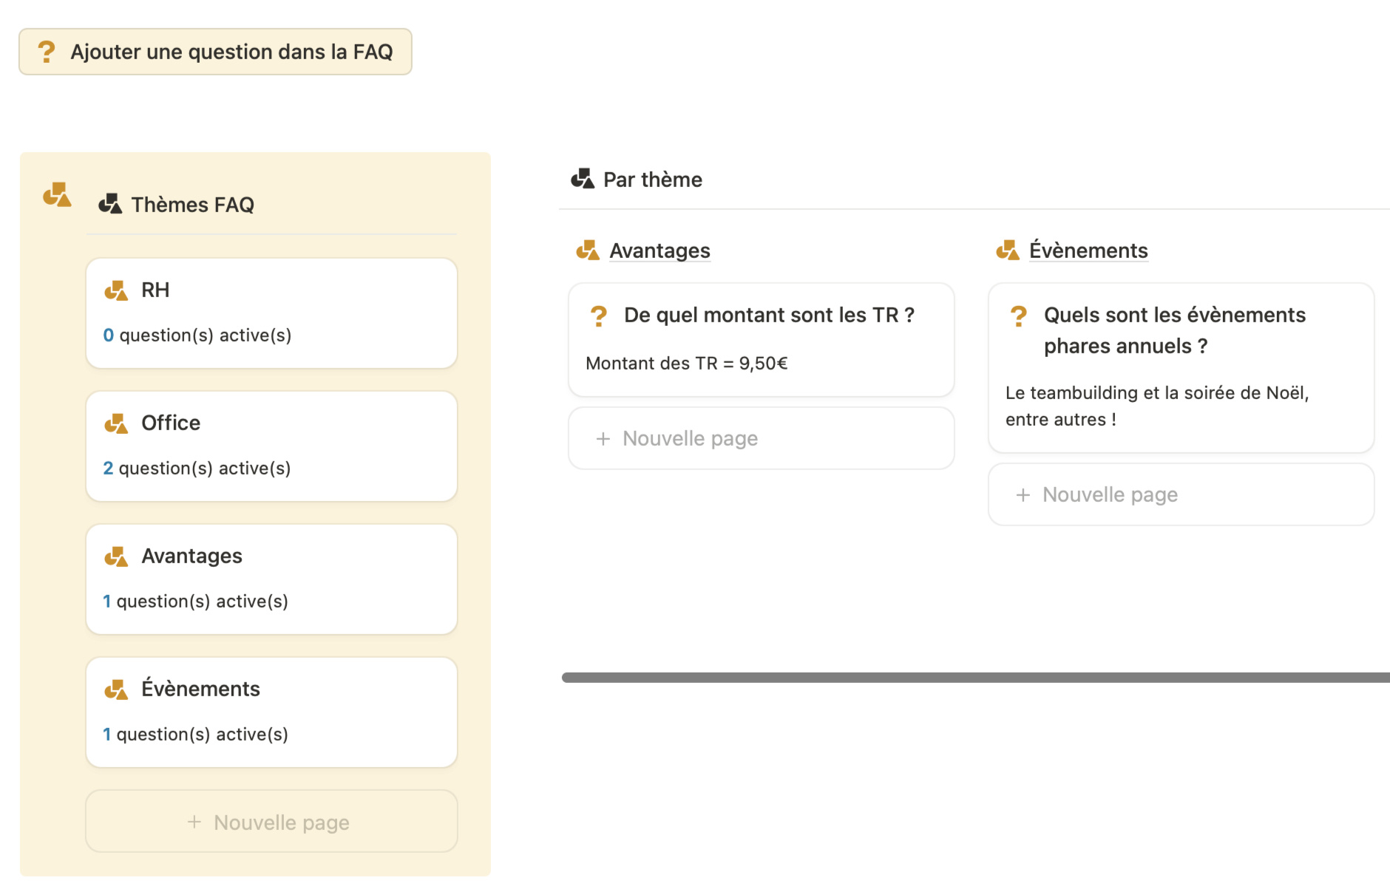Open the Par thème view tab

(x=652, y=180)
